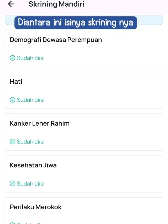
Task: Click the checkmark icon under Kanker Leher Rahim
Action: (12, 142)
